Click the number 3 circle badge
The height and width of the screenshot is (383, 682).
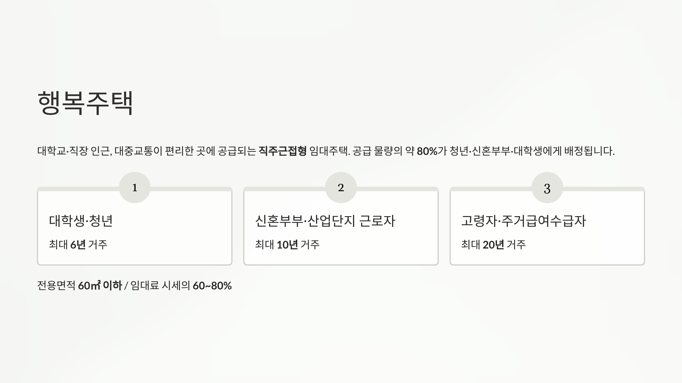[x=547, y=188]
